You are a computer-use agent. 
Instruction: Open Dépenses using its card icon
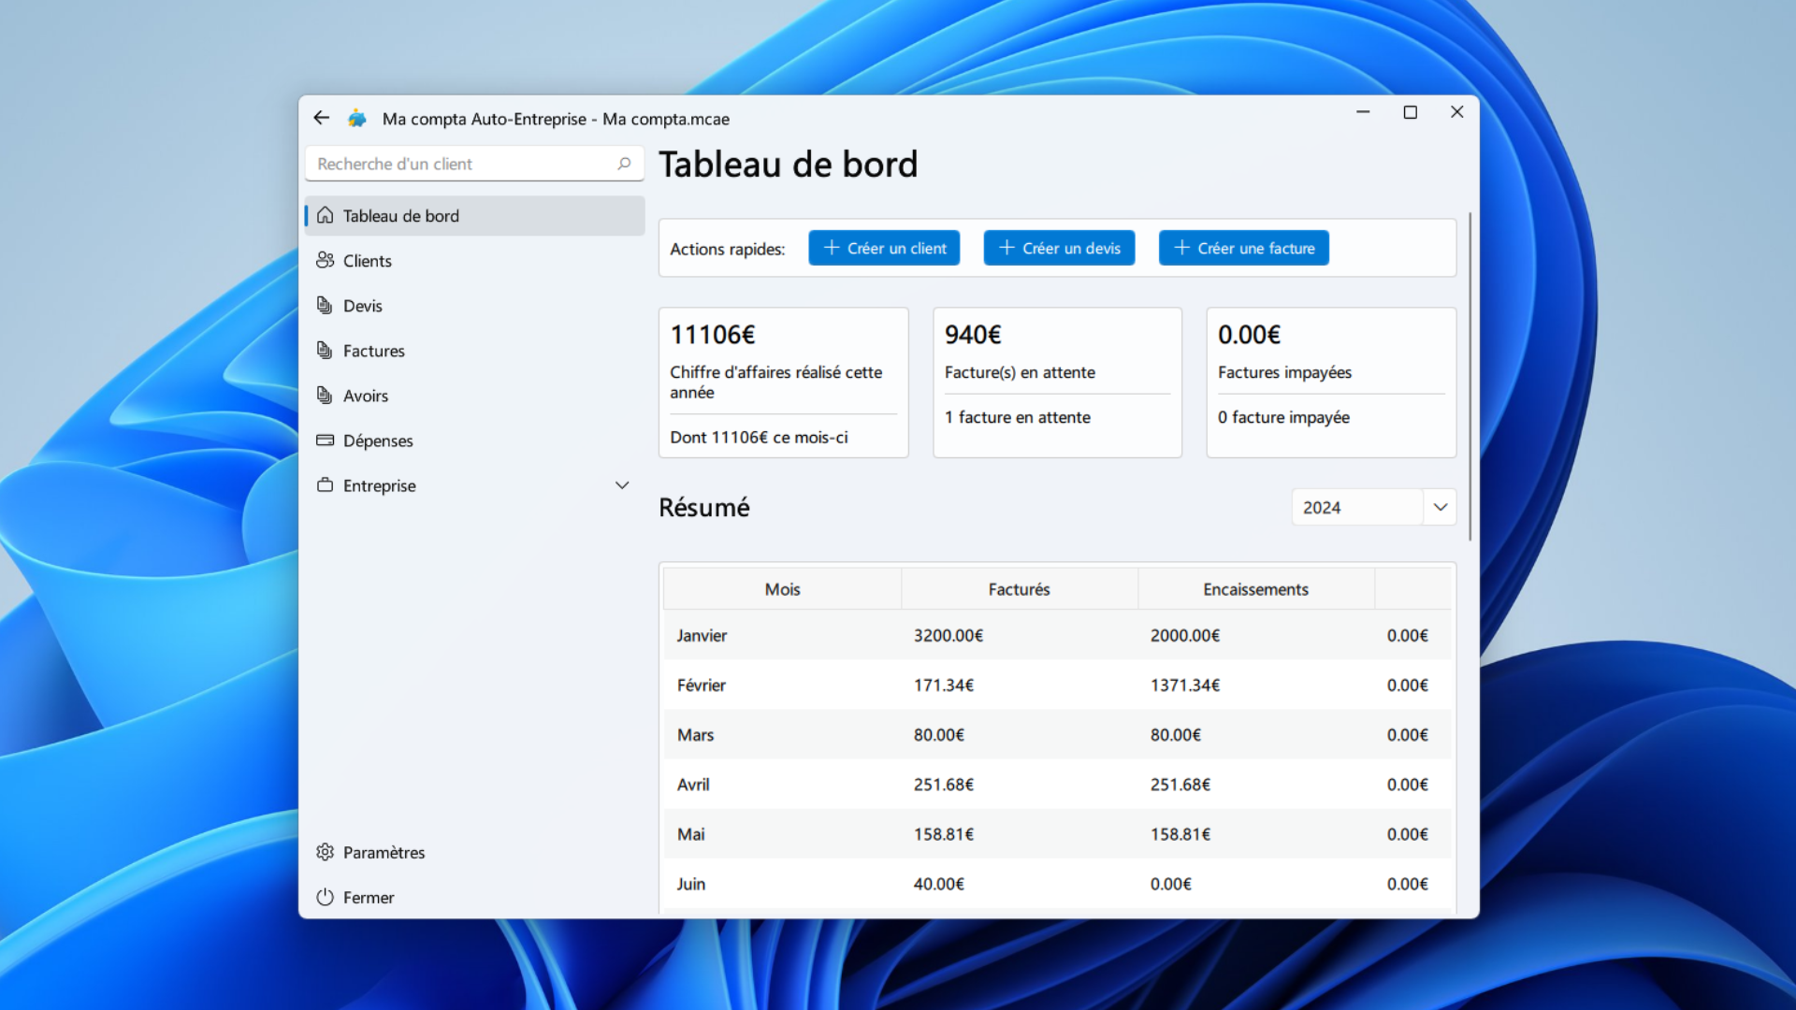[325, 440]
